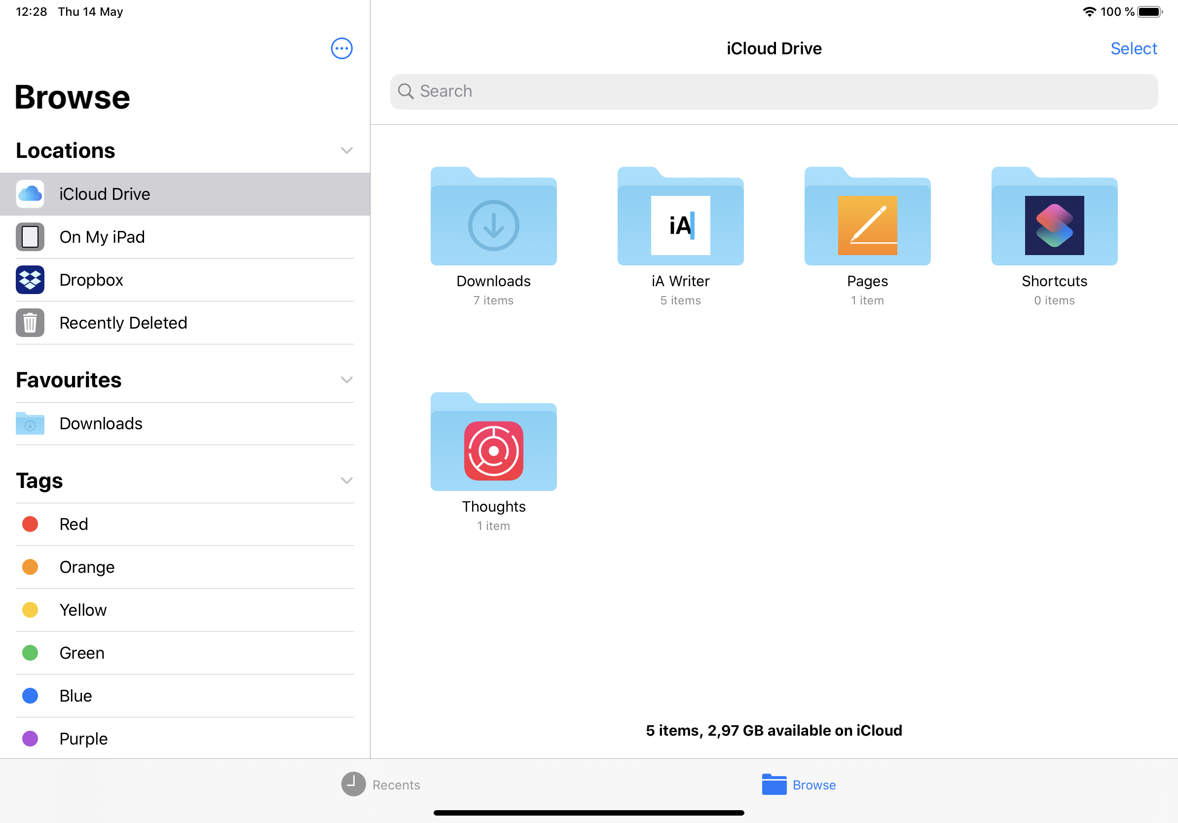Select Dropbox location
Viewport: 1178px width, 823px height.
pos(184,280)
